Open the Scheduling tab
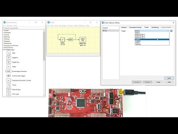 (x=155, y=27)
